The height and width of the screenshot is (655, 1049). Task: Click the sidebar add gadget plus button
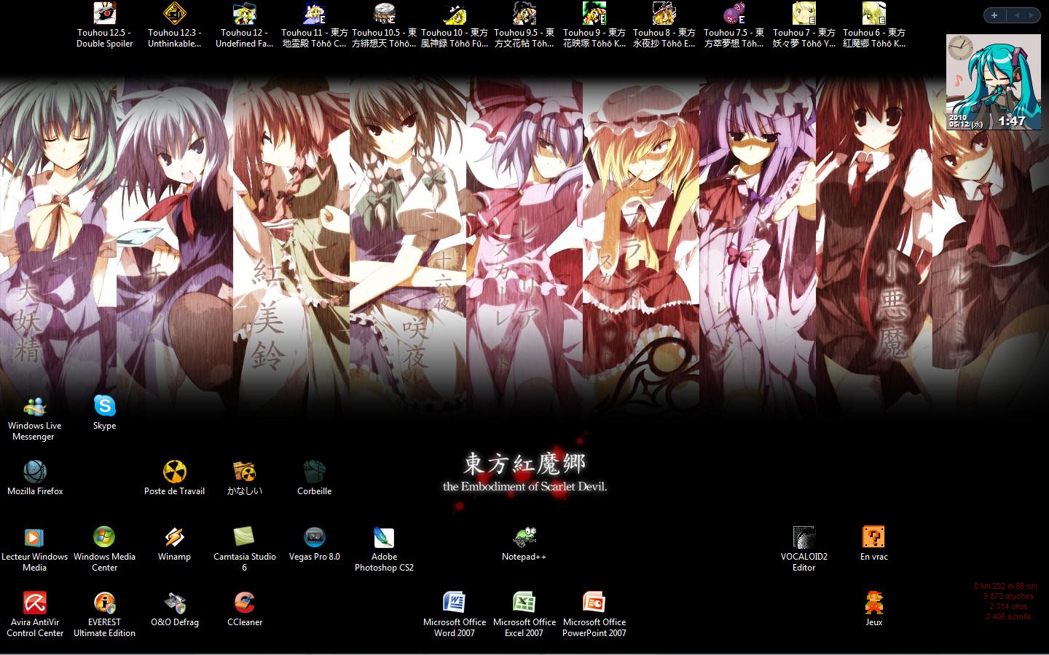click(994, 15)
